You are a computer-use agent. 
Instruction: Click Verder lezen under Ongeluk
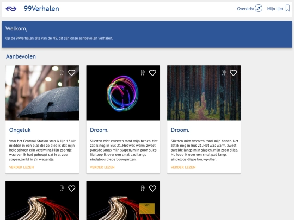click(x=21, y=167)
